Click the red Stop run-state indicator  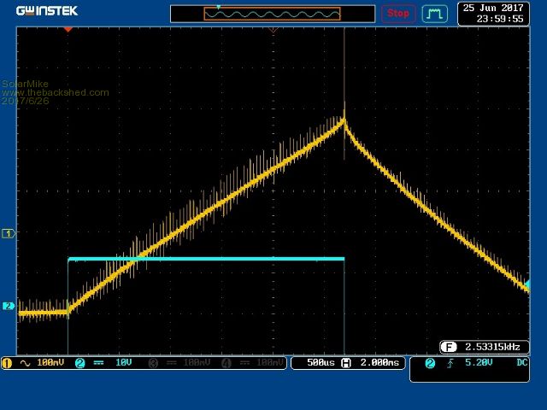click(398, 13)
